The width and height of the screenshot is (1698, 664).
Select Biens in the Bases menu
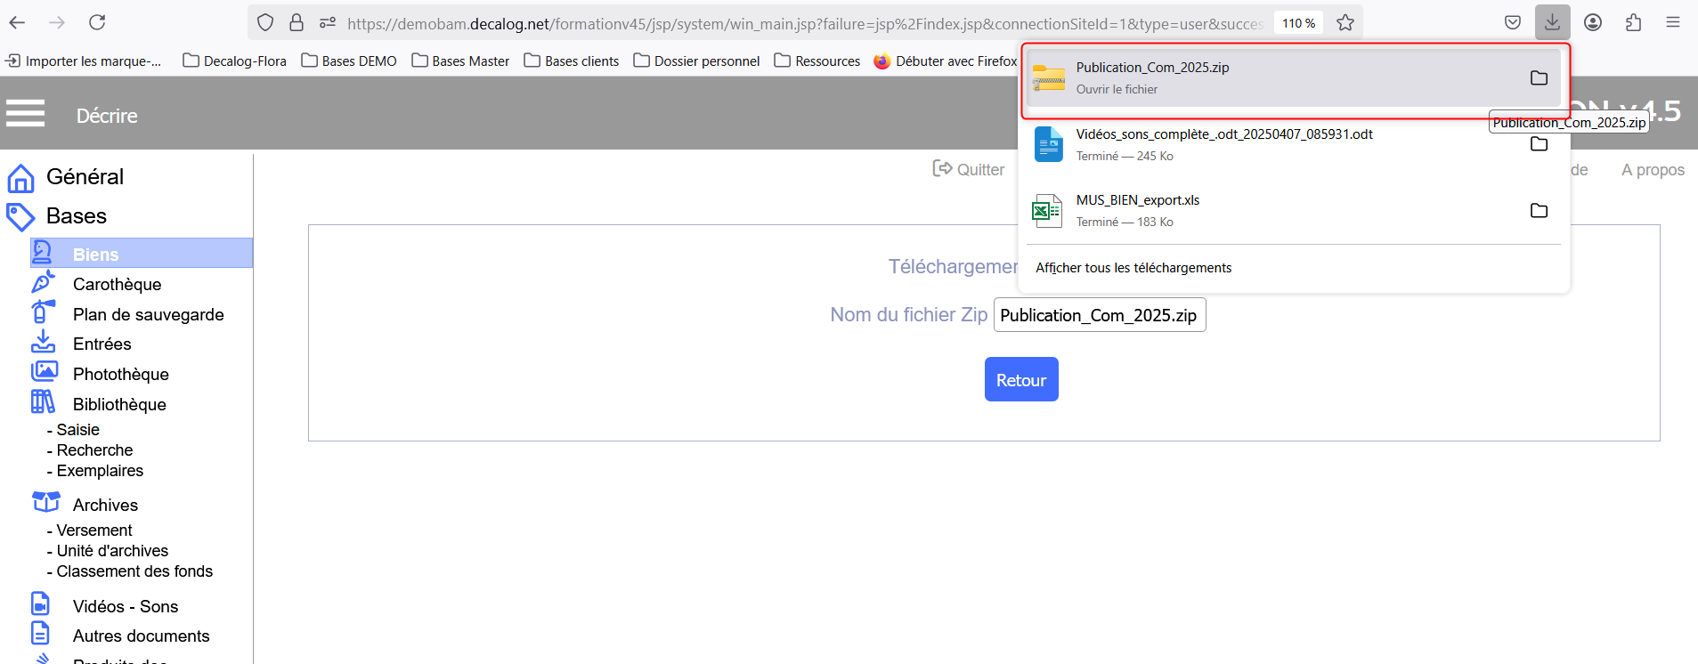point(95,255)
